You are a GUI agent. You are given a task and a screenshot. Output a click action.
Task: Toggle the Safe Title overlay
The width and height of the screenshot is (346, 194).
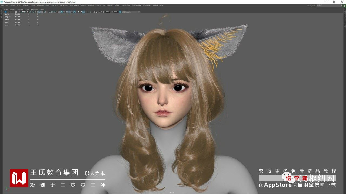(x=55, y=12)
